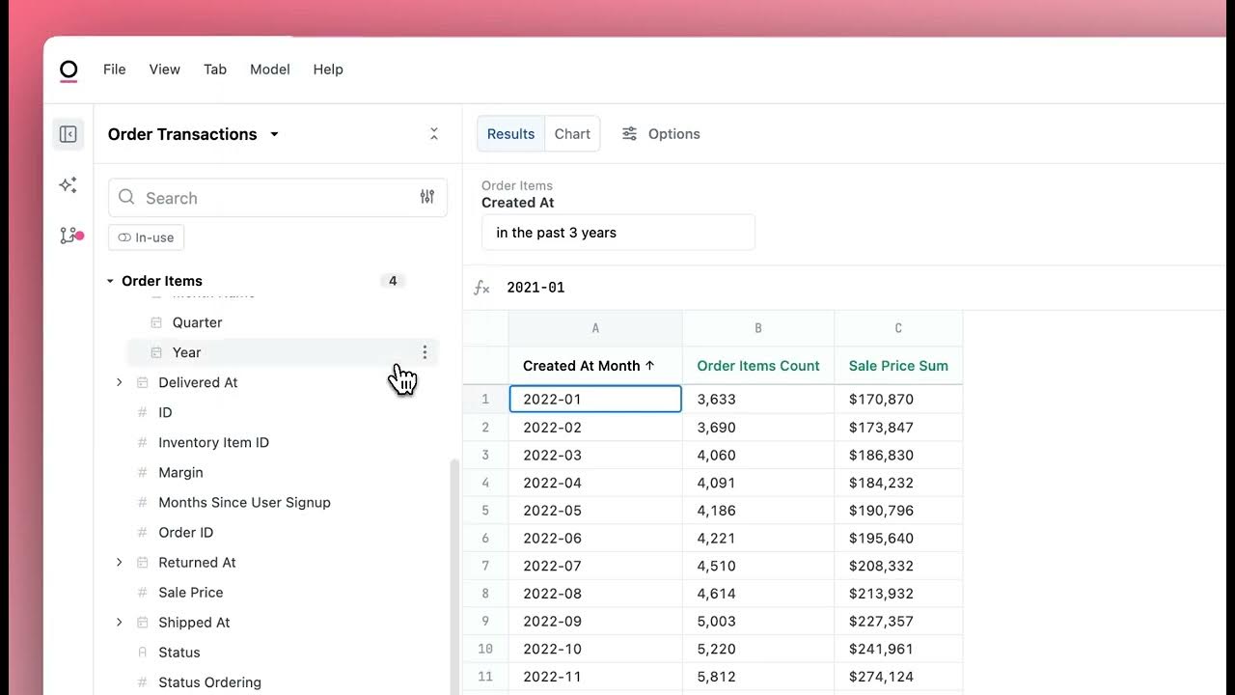Toggle sort on Created At Month column

click(x=649, y=366)
